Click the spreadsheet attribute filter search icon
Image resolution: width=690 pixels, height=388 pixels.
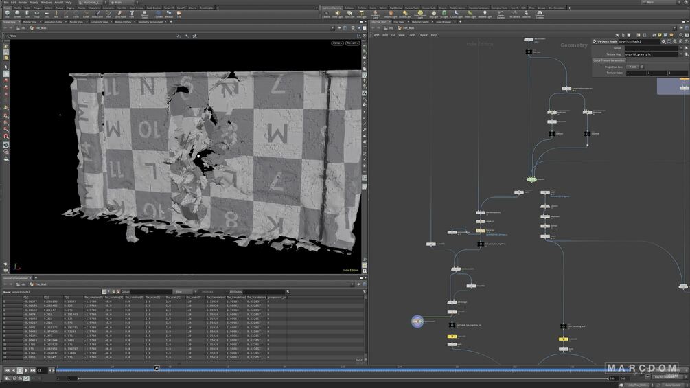pos(288,292)
